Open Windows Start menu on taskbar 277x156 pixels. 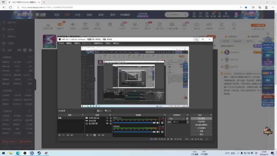click(3, 153)
